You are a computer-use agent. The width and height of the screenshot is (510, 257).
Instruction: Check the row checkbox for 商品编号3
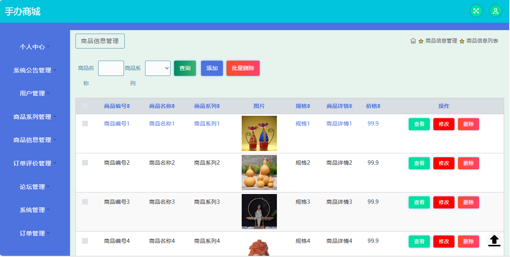point(85,202)
